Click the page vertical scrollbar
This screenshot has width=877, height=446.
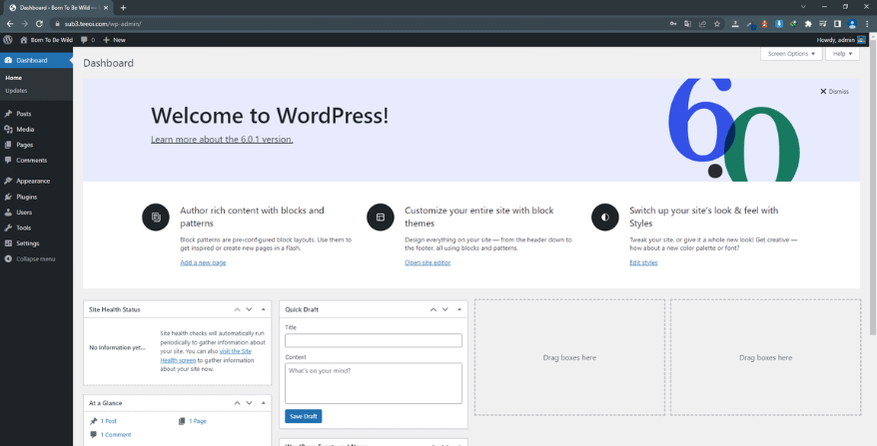pyautogui.click(x=874, y=190)
